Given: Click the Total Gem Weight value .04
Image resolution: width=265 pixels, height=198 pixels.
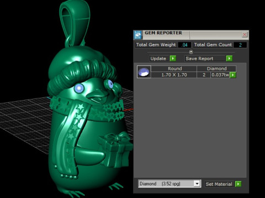Looking at the screenshot, I should [x=184, y=45].
